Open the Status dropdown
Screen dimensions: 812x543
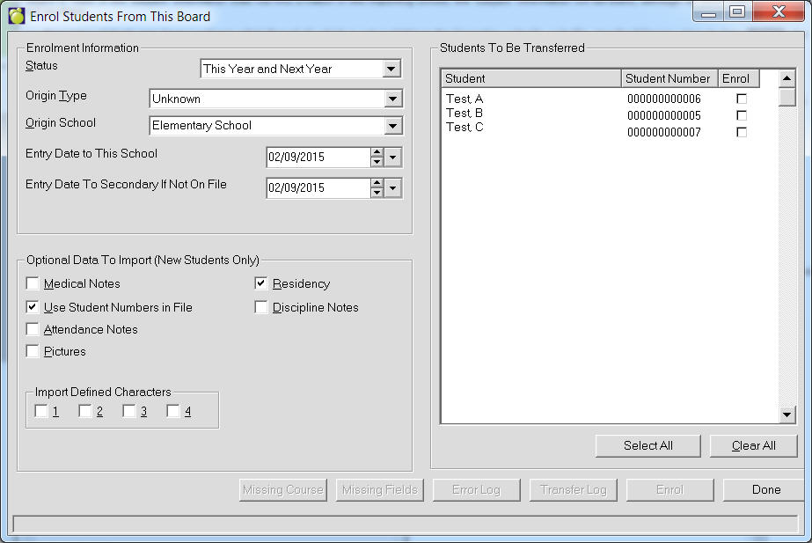[392, 69]
